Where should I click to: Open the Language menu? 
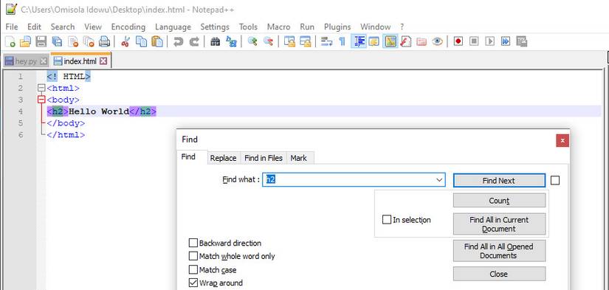(x=173, y=27)
